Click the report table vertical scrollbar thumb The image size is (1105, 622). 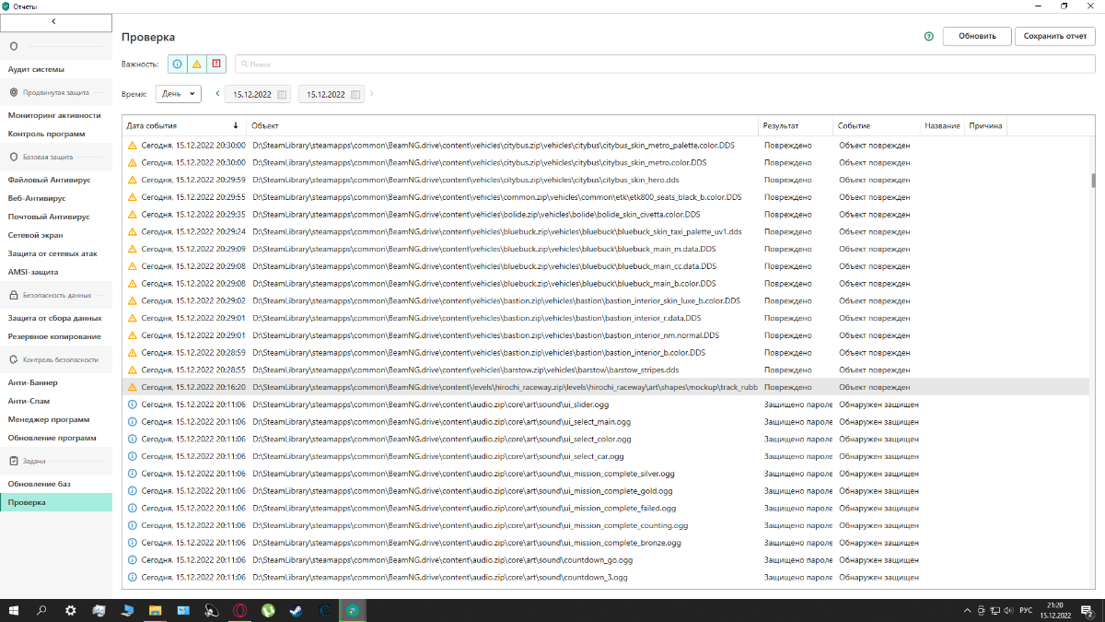tap(1093, 181)
